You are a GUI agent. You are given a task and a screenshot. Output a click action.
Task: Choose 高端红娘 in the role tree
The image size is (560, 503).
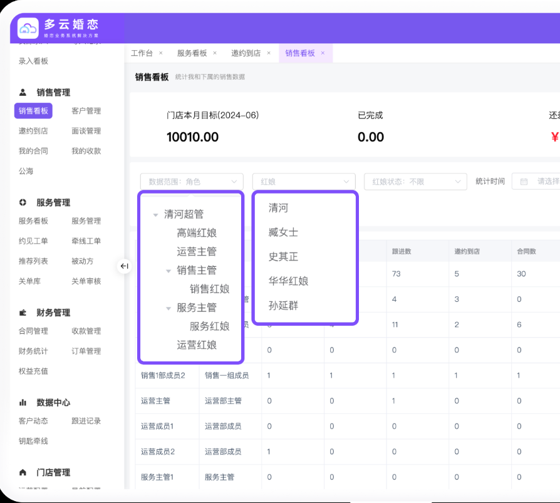click(x=197, y=233)
